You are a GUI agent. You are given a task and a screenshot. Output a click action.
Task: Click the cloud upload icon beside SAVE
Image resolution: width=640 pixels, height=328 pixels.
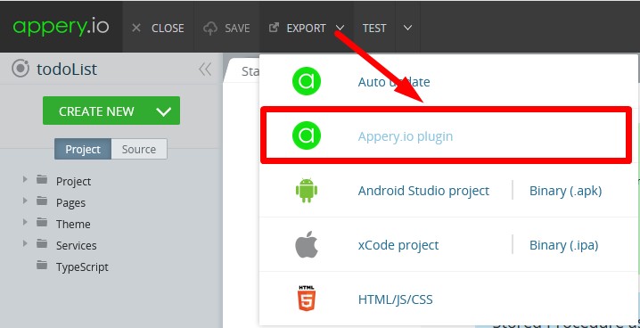pyautogui.click(x=210, y=29)
